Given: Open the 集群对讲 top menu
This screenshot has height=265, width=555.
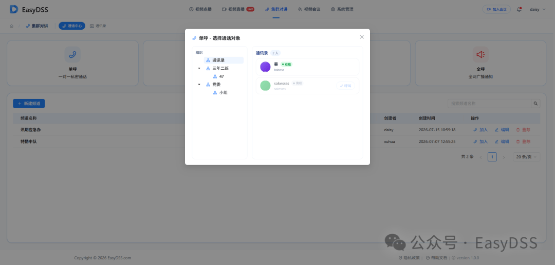Looking at the screenshot, I should point(276,9).
